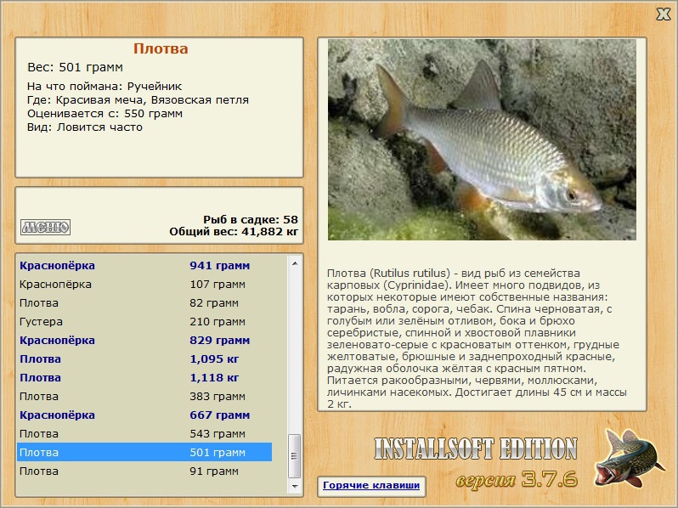
Task: Select Плотва 383 грамм row
Action: click(144, 396)
